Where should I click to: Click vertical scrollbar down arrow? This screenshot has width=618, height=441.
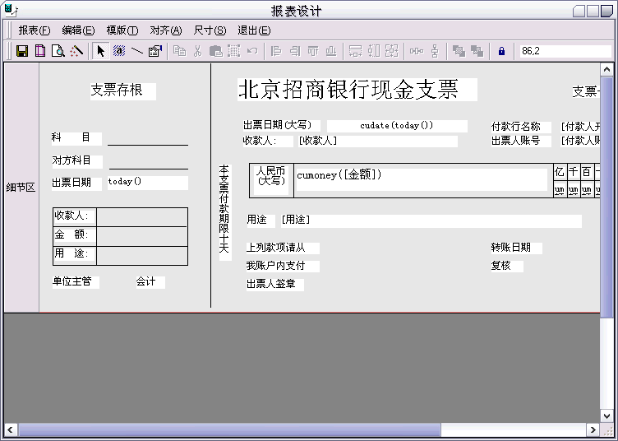point(606,415)
